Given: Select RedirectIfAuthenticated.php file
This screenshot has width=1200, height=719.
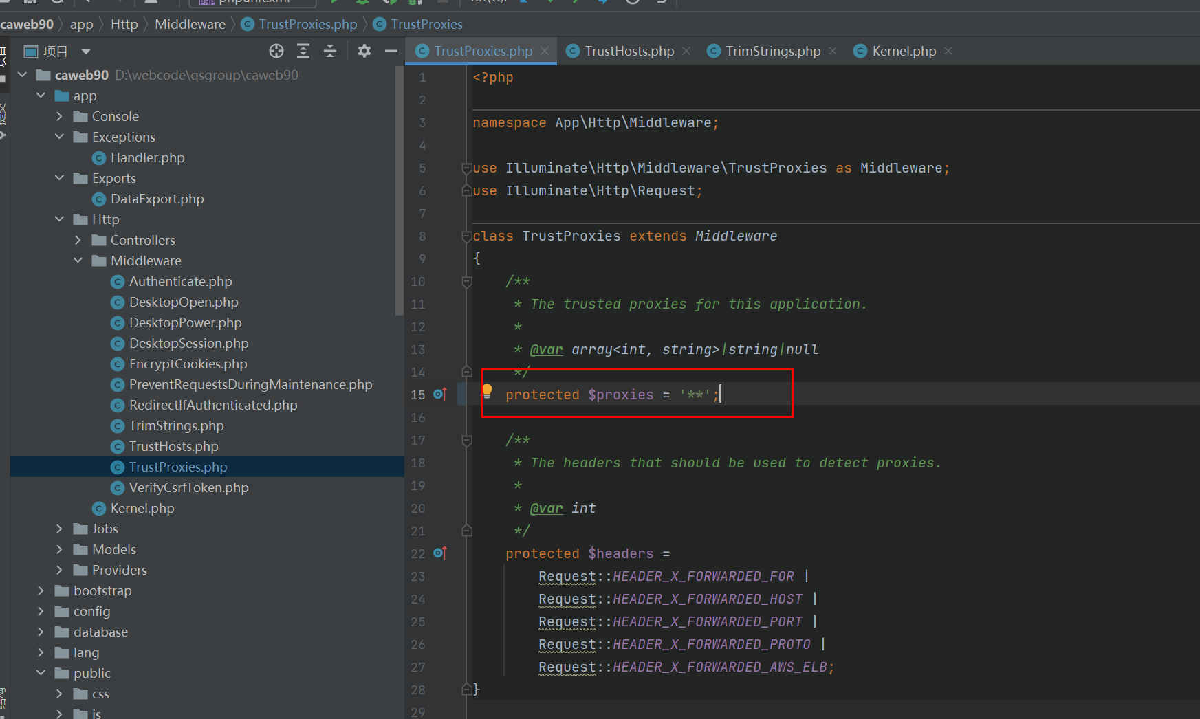Looking at the screenshot, I should point(213,405).
